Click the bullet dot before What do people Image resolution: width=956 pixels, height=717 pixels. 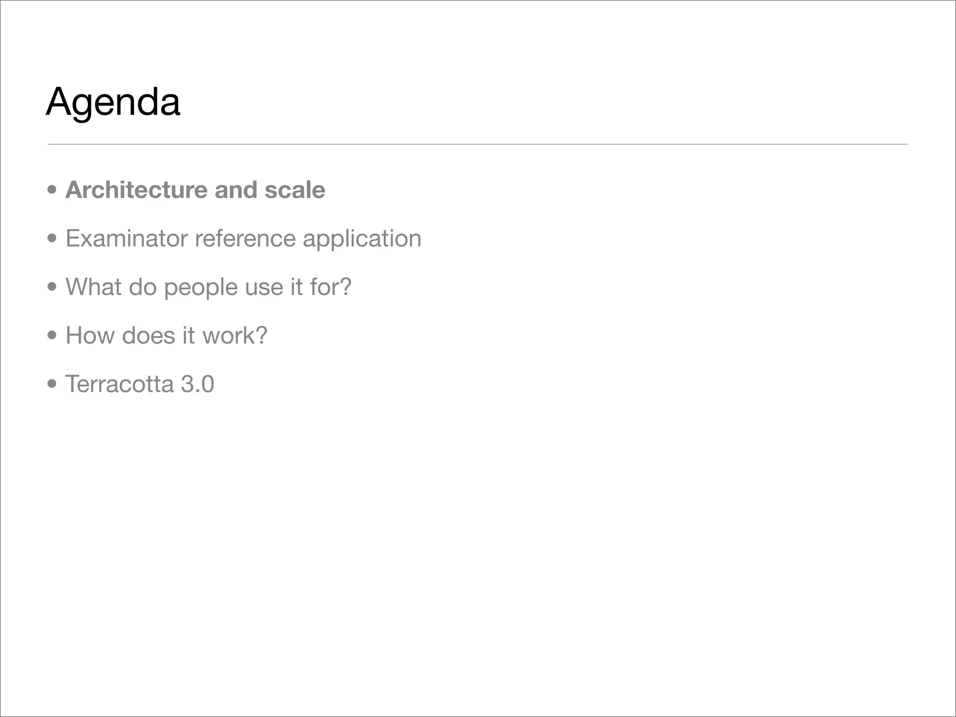pos(52,287)
